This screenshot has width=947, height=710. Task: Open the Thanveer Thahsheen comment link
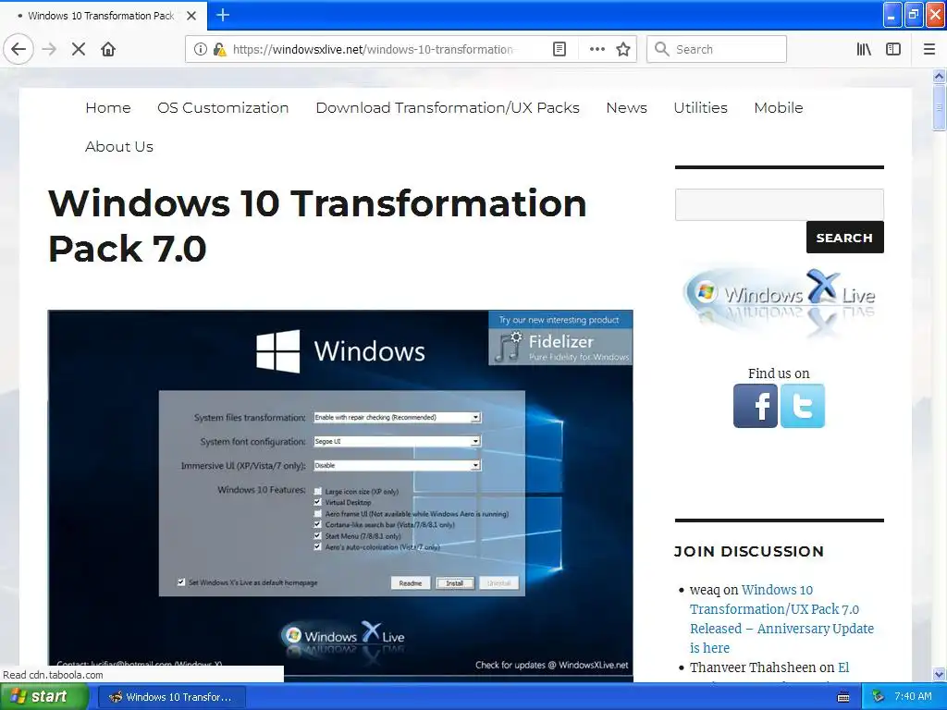(843, 667)
